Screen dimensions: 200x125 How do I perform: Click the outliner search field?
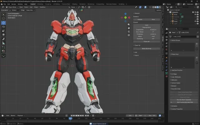182,7
